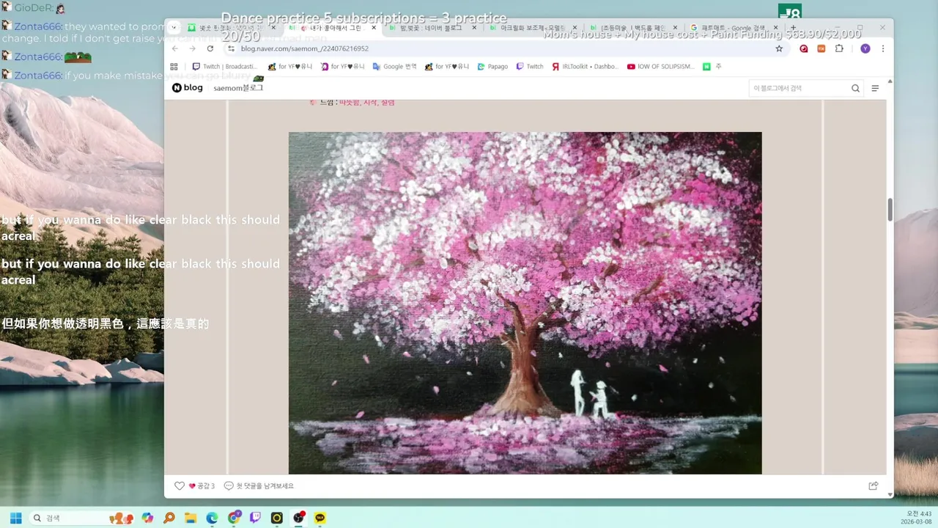Open the Chrome three-dot menu
Image resolution: width=938 pixels, height=528 pixels.
point(882,48)
